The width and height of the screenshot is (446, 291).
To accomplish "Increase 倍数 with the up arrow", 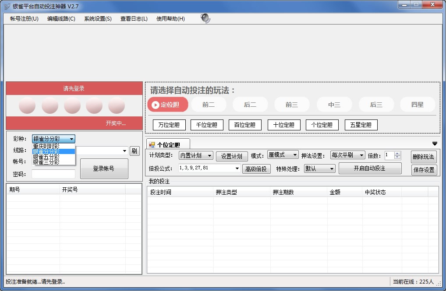I will click(x=397, y=153).
